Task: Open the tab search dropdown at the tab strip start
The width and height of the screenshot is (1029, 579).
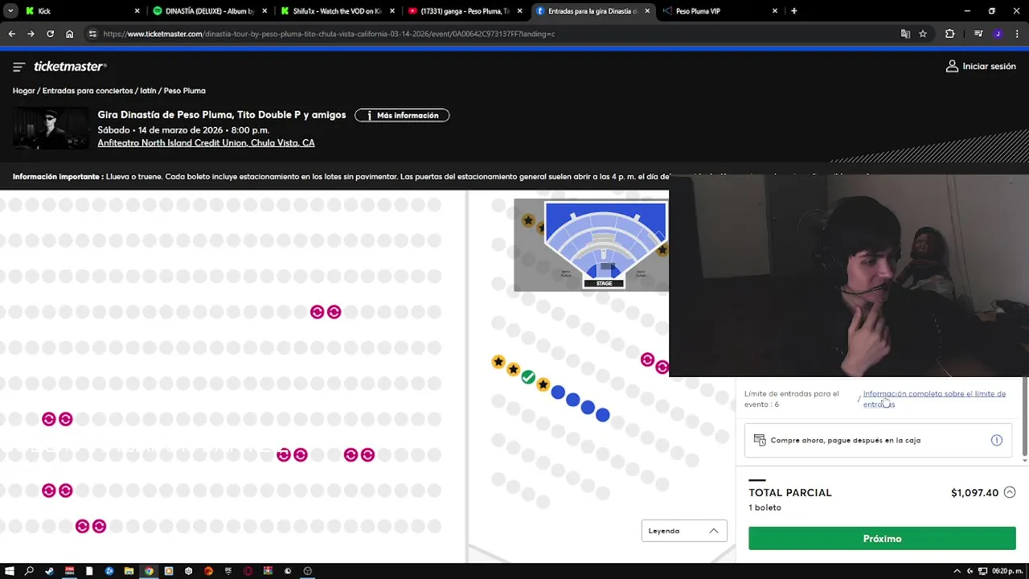Action: pos(10,11)
